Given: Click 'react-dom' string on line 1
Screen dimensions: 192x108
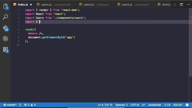Looking at the screenshot, I should pos(69,10).
